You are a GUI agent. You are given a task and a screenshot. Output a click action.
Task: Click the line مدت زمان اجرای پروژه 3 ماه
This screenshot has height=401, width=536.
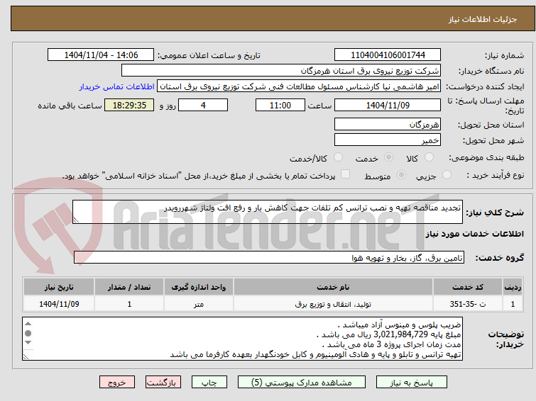(392, 344)
